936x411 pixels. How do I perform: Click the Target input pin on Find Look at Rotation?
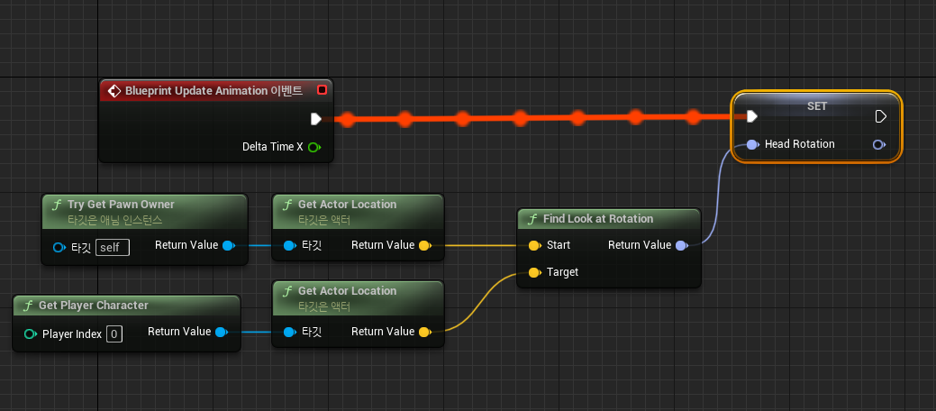pos(535,272)
